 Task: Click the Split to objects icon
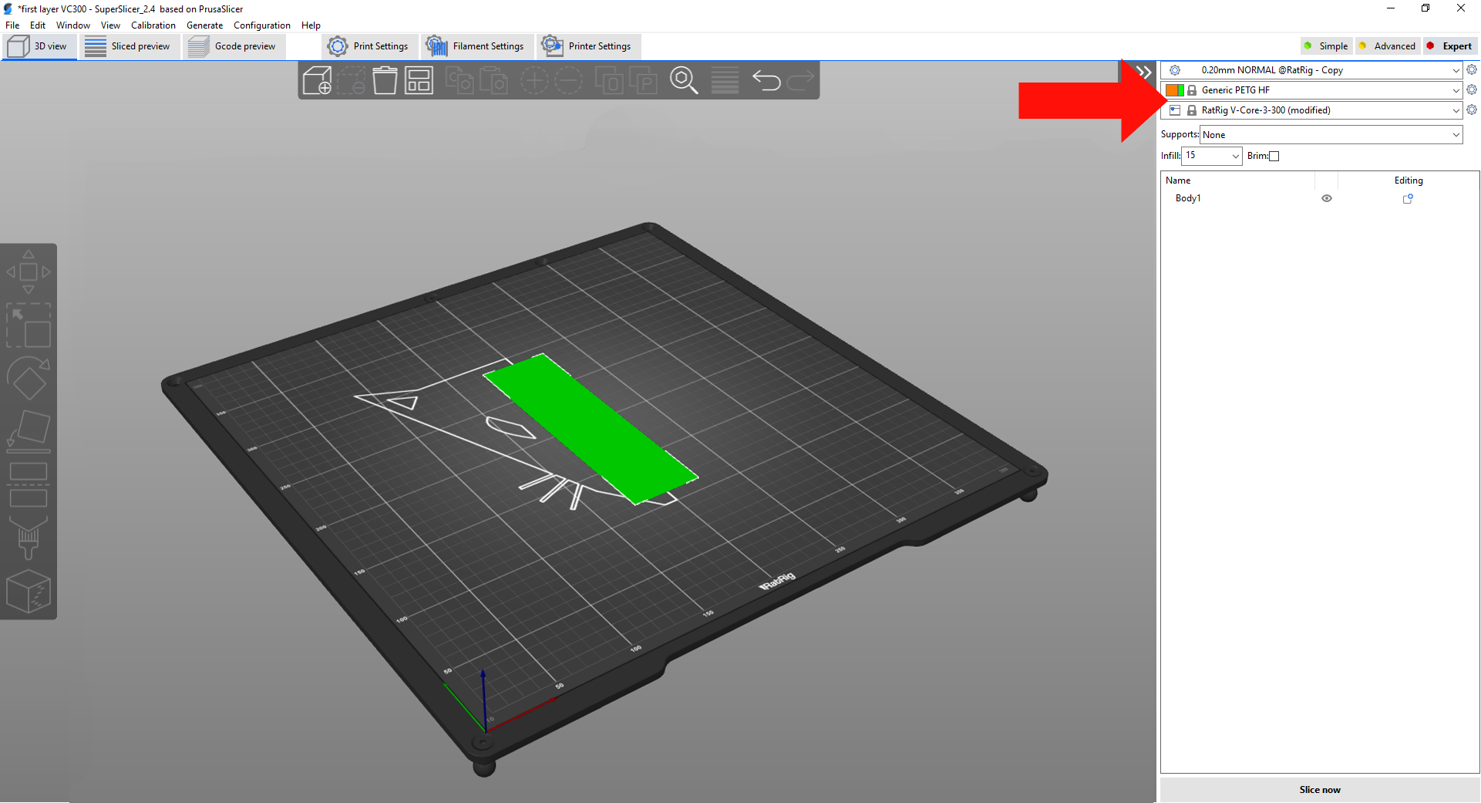click(x=609, y=80)
